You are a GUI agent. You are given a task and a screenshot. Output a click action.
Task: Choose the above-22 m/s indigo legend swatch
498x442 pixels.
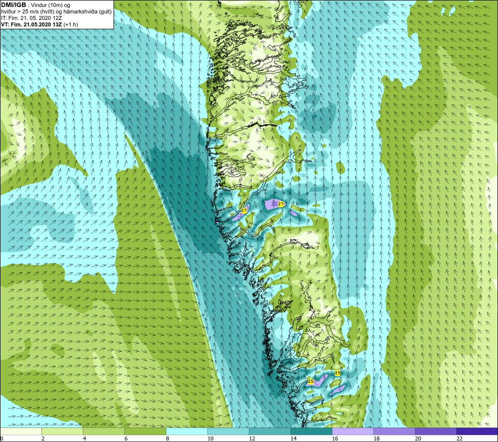click(x=477, y=431)
